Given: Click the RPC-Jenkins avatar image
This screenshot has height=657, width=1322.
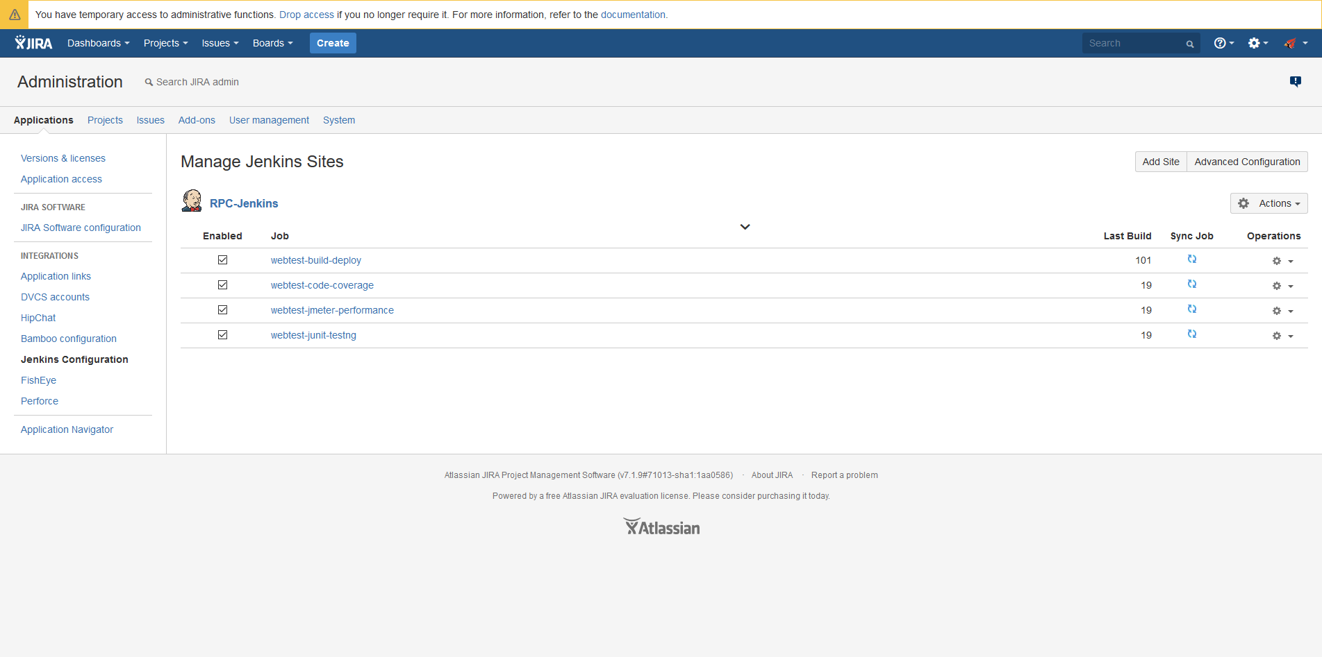Looking at the screenshot, I should [x=191, y=200].
